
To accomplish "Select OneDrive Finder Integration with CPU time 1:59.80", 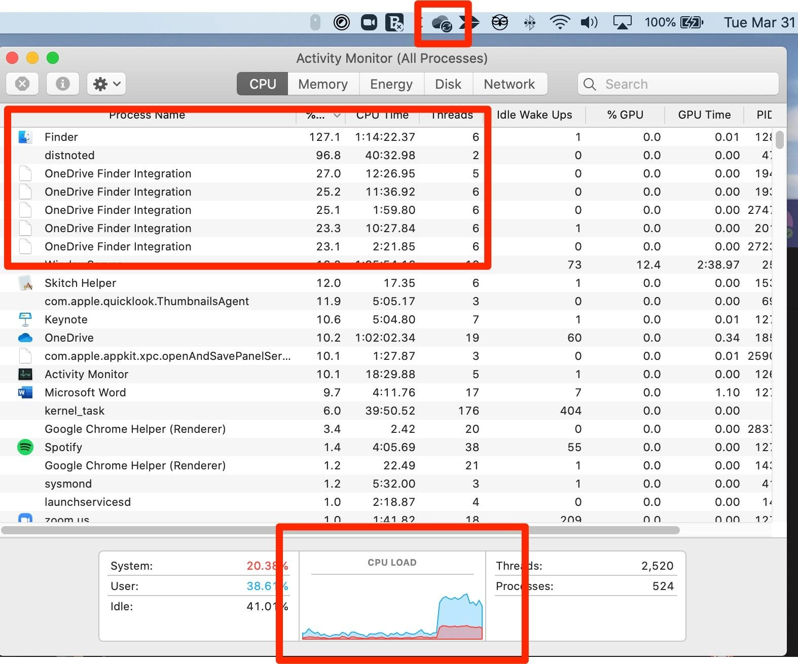I will tap(386, 210).
